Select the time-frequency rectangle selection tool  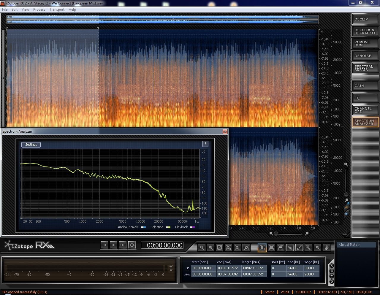[271, 248]
